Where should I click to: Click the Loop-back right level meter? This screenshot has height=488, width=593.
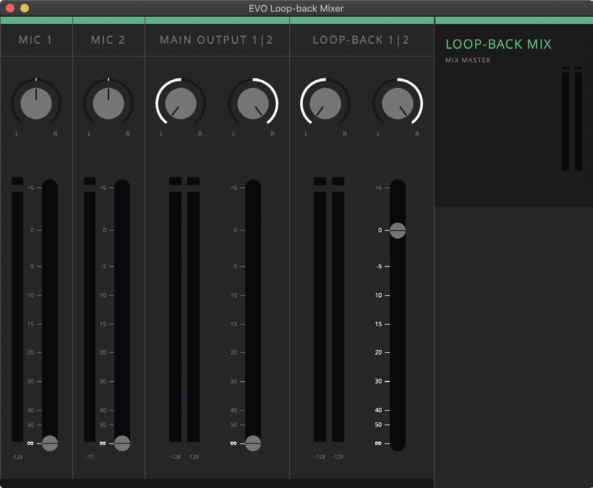(338, 309)
